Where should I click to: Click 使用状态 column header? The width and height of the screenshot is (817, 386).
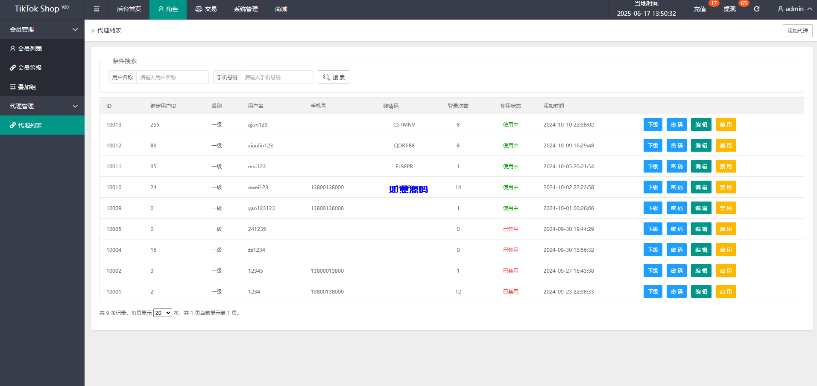click(511, 106)
